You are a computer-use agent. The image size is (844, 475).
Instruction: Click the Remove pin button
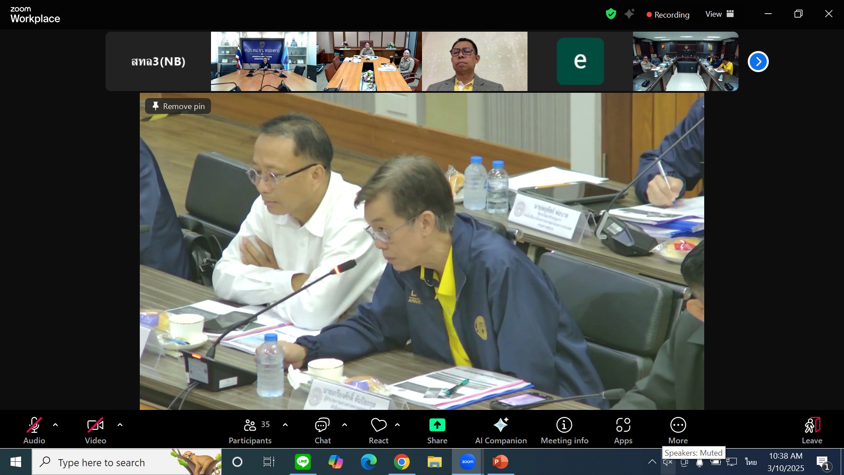coord(178,106)
